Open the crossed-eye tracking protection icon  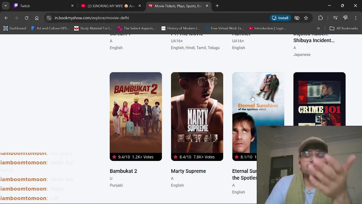tap(297, 18)
